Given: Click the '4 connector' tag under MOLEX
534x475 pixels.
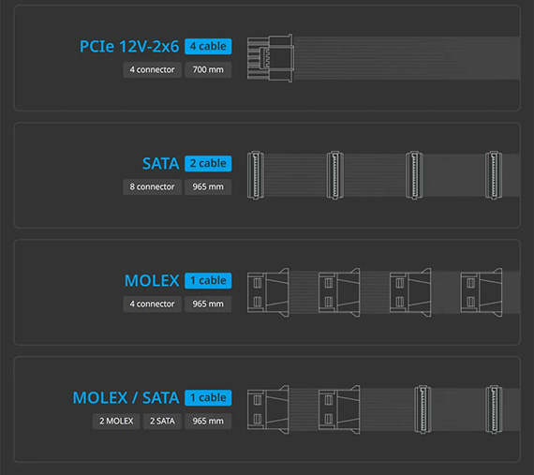Looking at the screenshot, I should click(152, 304).
